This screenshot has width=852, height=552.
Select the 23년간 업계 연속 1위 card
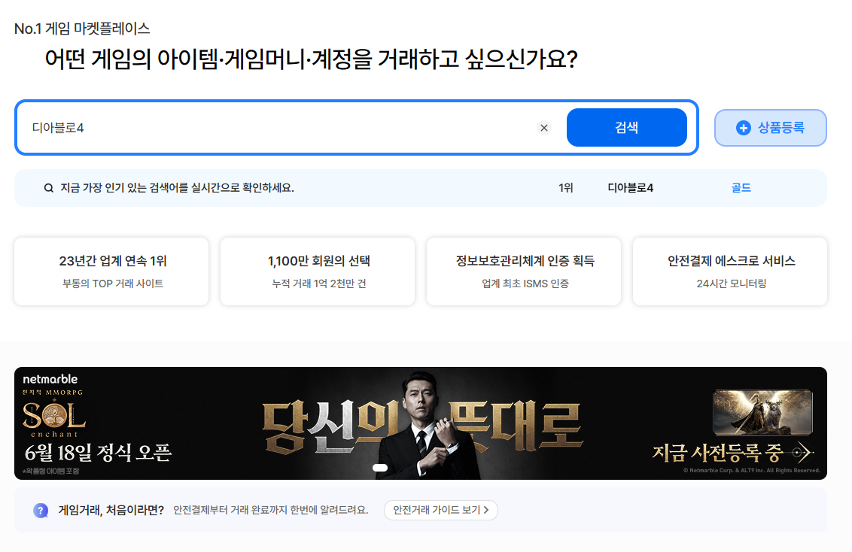pyautogui.click(x=111, y=271)
